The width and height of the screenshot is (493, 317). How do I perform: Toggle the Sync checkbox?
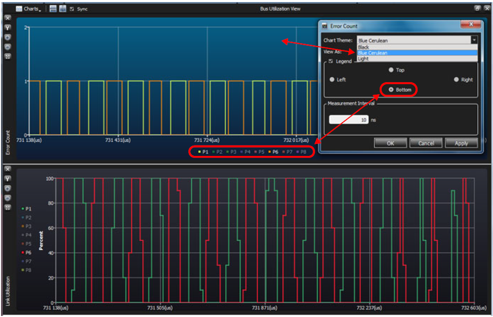click(72, 9)
